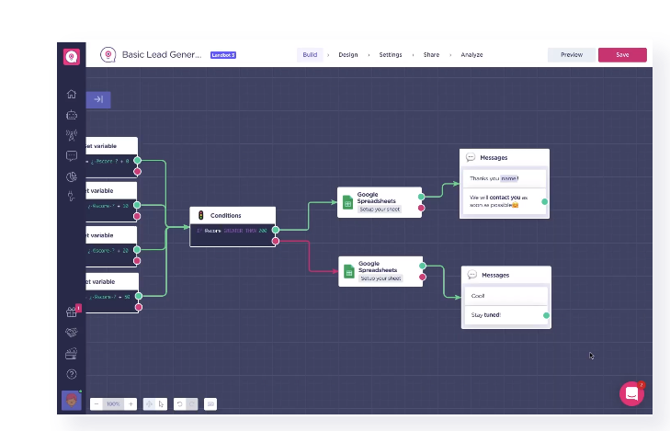Click the broadcast antenna sidebar icon
The image size is (670, 431).
point(72,135)
